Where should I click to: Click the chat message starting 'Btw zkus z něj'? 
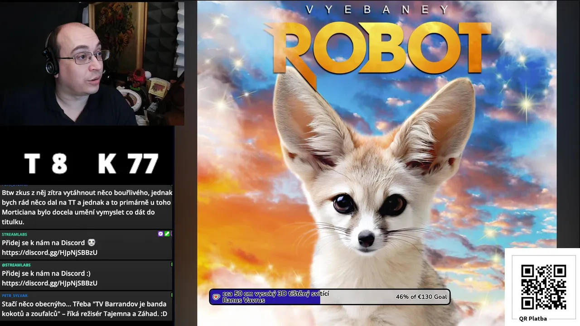click(87, 207)
